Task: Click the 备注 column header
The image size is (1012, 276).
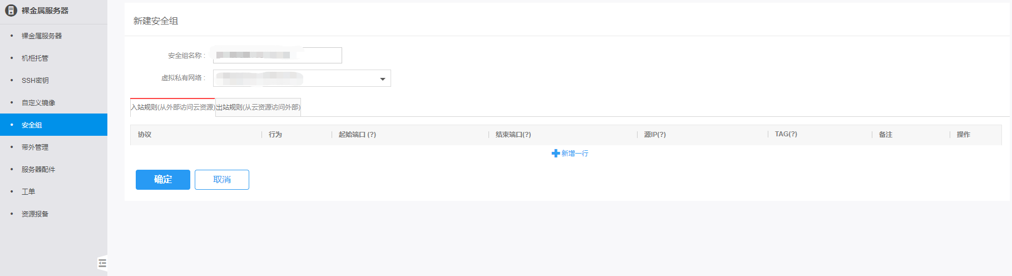Action: point(886,135)
